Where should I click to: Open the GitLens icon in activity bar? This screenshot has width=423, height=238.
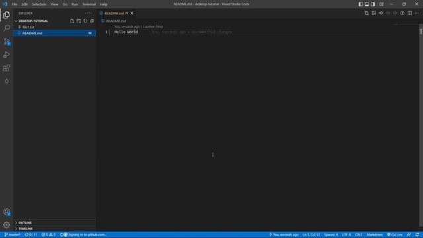point(7,81)
